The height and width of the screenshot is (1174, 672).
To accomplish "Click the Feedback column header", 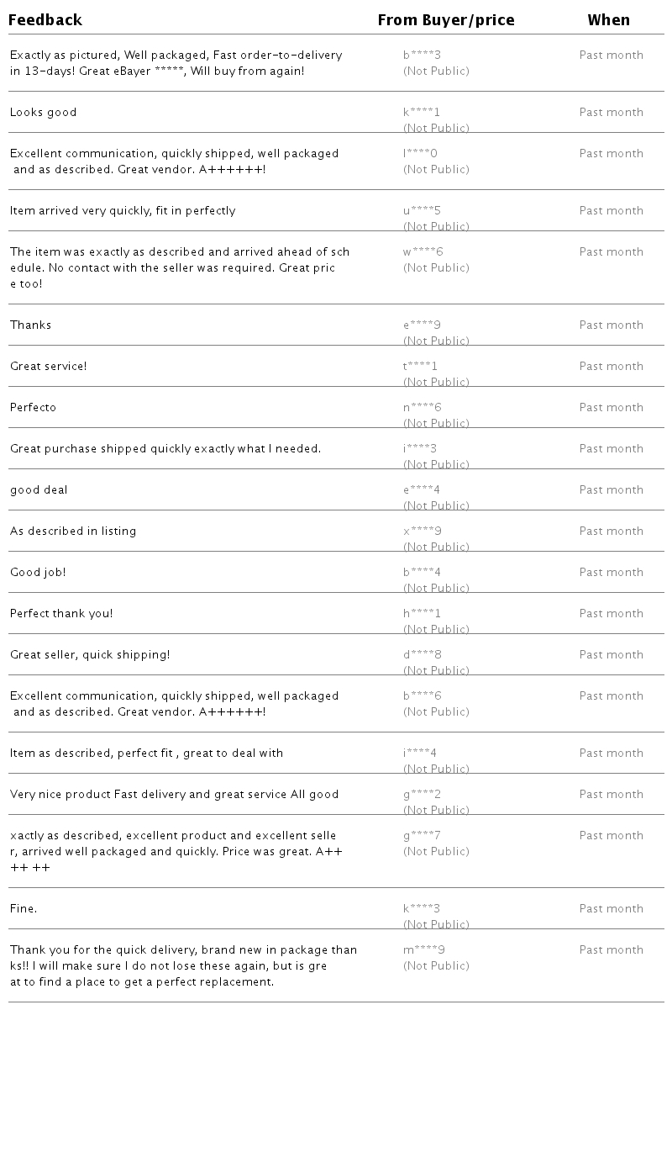I will (45, 20).
